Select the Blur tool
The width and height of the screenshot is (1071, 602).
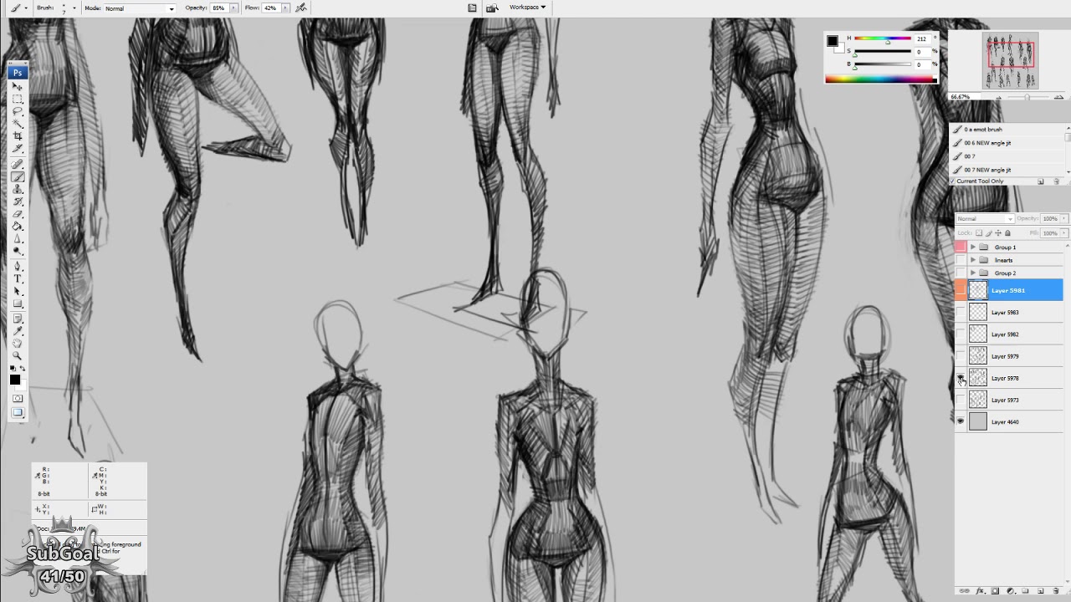pos(17,239)
